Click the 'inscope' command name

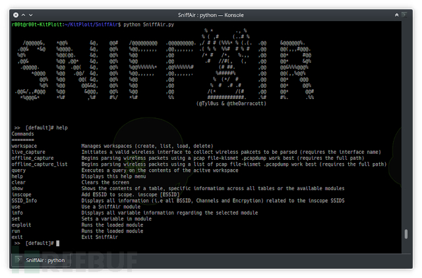click(21, 195)
